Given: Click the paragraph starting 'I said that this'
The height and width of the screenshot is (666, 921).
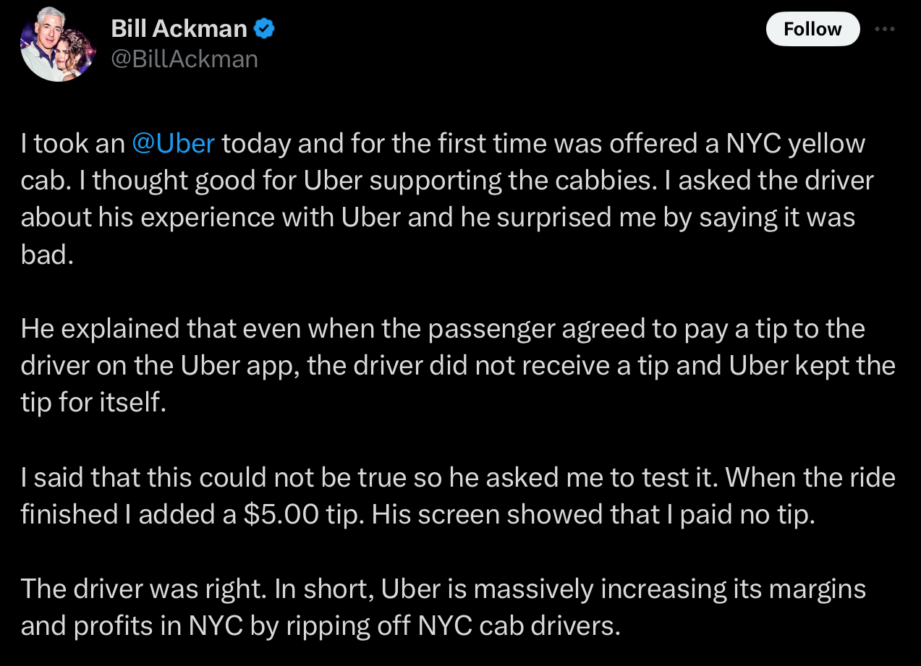Looking at the screenshot, I should click(458, 495).
